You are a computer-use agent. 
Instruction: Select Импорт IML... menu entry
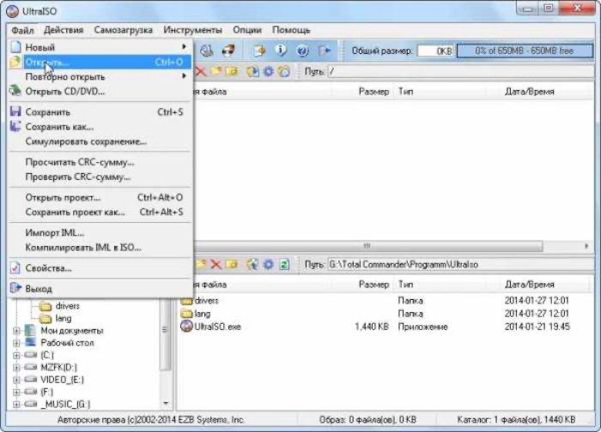pyautogui.click(x=100, y=232)
